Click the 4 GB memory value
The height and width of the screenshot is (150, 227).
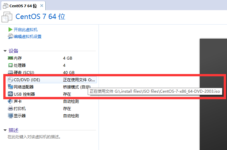(x=68, y=58)
